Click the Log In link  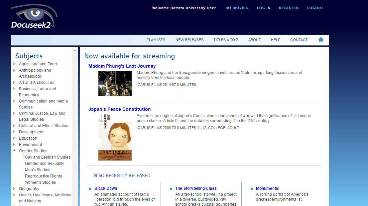pyautogui.click(x=264, y=8)
